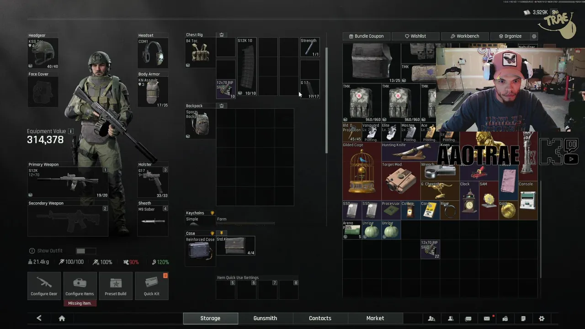Select the Console item in storage
The height and width of the screenshot is (329, 585).
coord(528,200)
